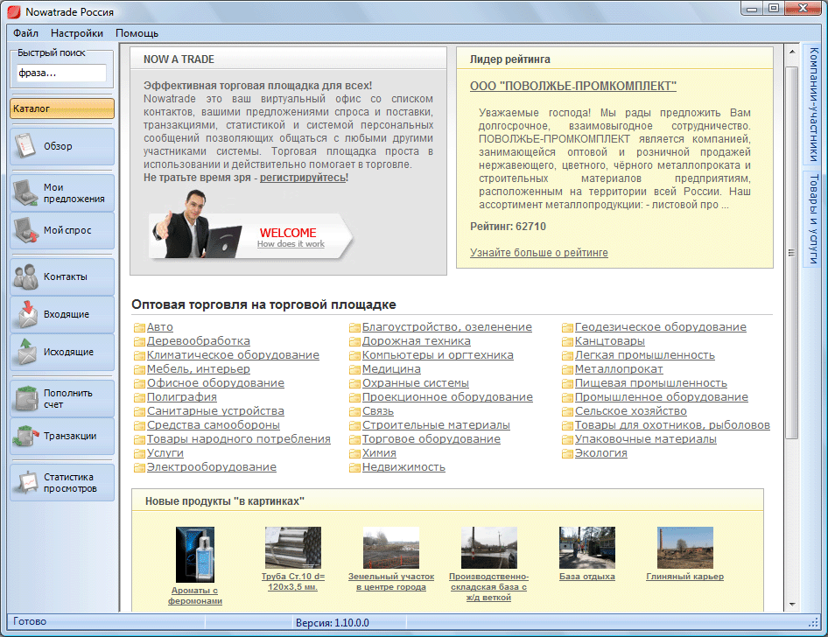This screenshot has height=637, width=828.
Task: Open Исходящие outbox icon
Action: [26, 352]
